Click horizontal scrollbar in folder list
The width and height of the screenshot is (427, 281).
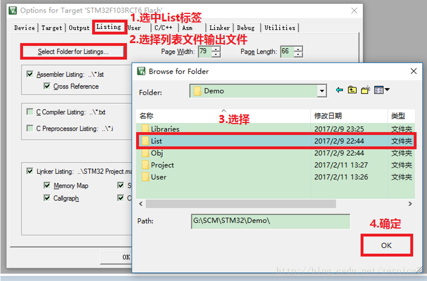241,203
